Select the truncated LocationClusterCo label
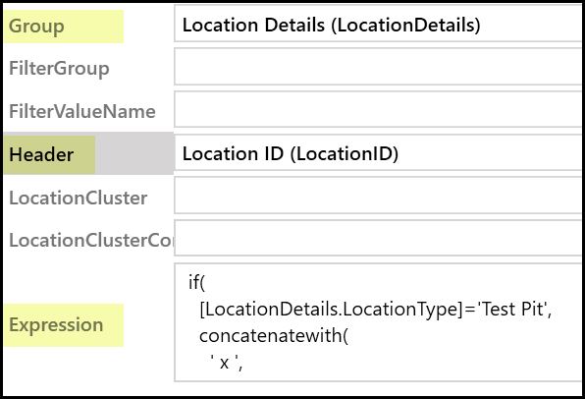Image resolution: width=585 pixels, height=399 pixels. pos(91,240)
